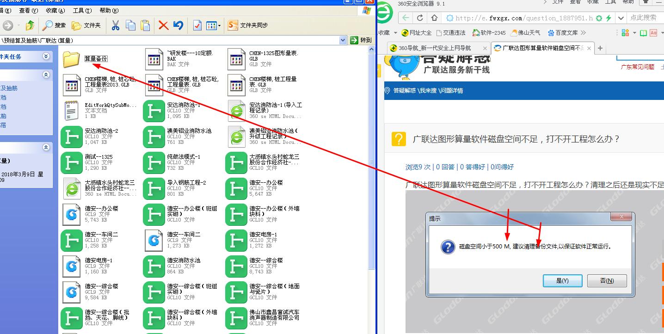Expand more bookmarks chevron
This screenshot has height=334, width=664.
click(x=584, y=33)
